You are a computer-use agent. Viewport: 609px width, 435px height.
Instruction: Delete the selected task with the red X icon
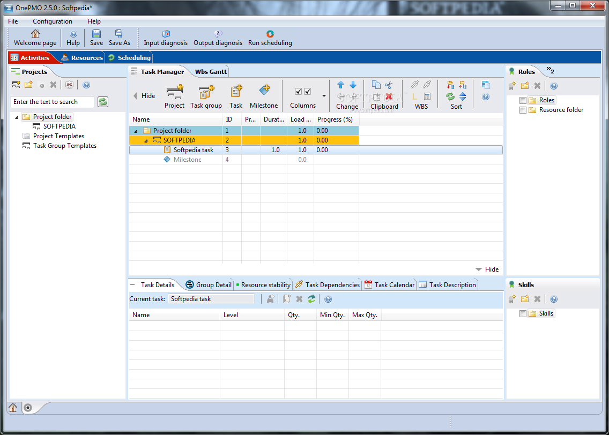click(388, 96)
